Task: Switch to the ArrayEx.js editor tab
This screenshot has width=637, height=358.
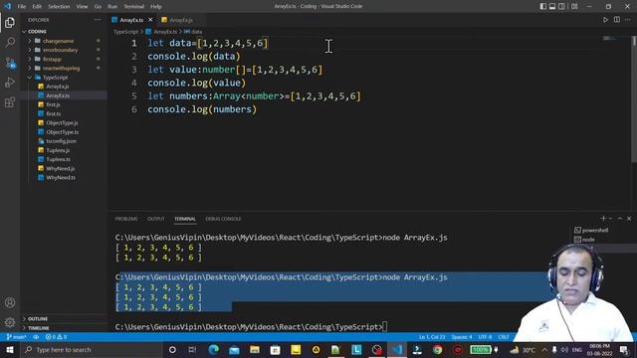Action: tap(181, 20)
